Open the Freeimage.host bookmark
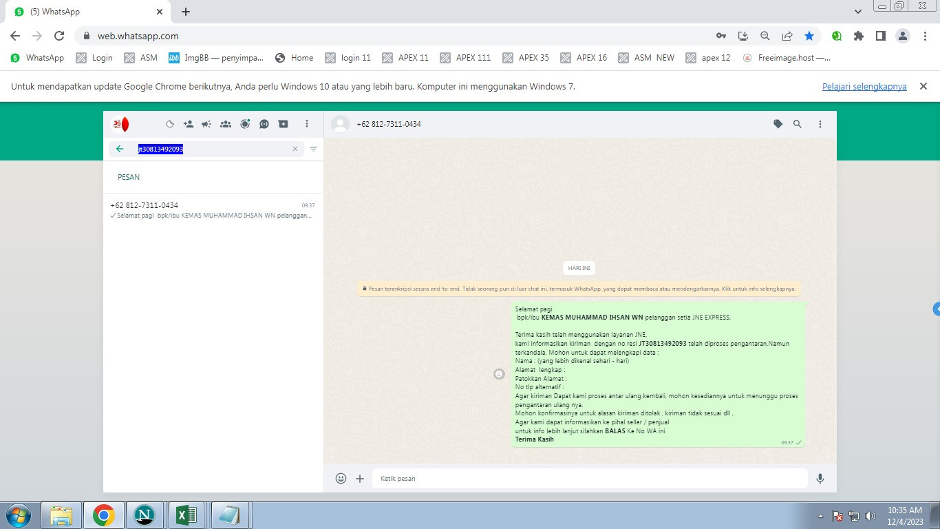This screenshot has height=529, width=940. coord(787,58)
